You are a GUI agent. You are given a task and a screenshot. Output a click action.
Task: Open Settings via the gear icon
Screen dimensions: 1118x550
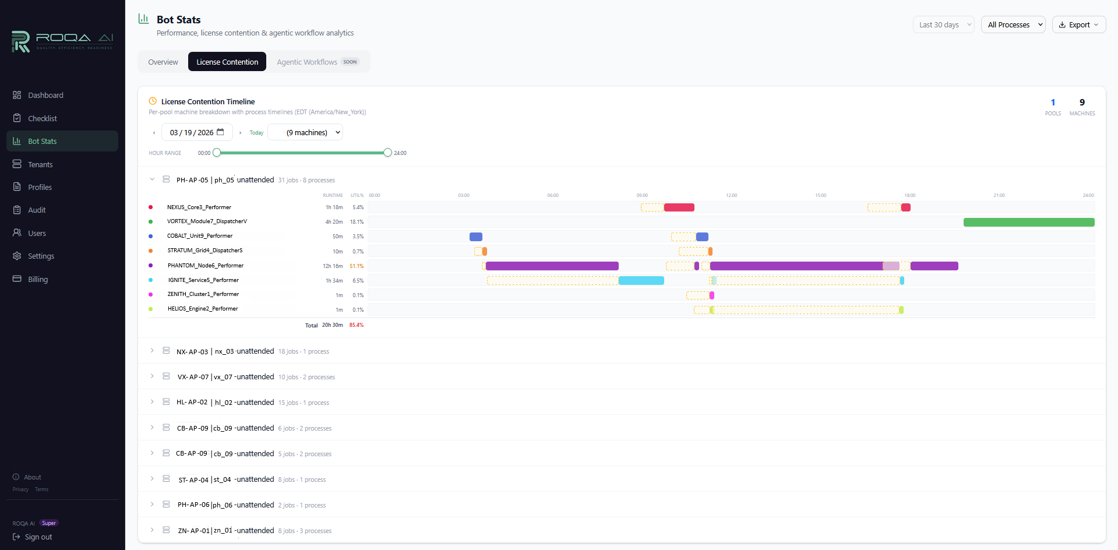17,256
